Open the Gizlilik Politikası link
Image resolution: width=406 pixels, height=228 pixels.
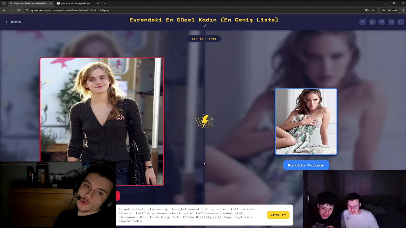pyautogui.click(x=214, y=217)
